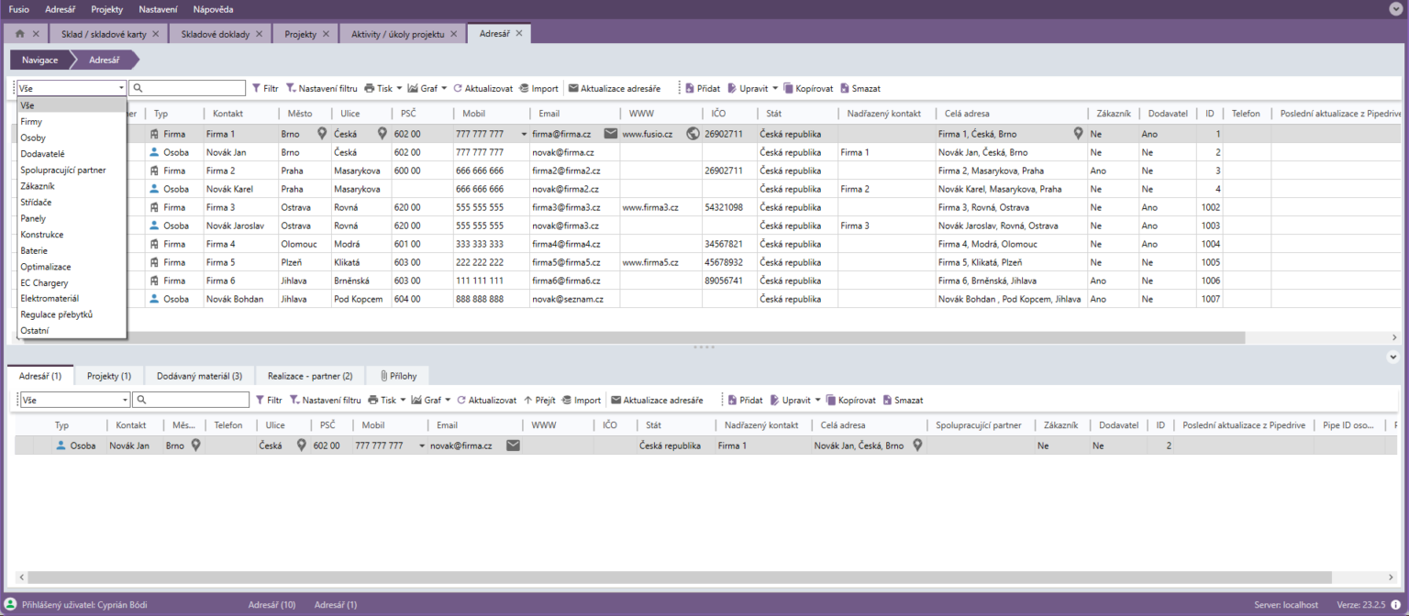The width and height of the screenshot is (1409, 616).
Task: Refresh upper grid with Aktualizovat icon
Action: point(458,89)
